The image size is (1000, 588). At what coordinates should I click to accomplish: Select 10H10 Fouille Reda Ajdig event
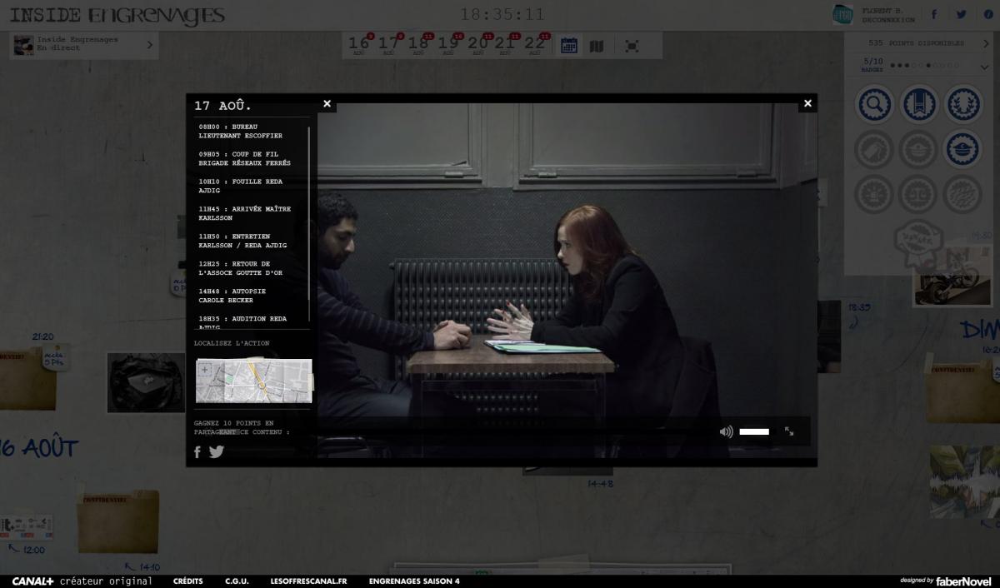pos(241,186)
